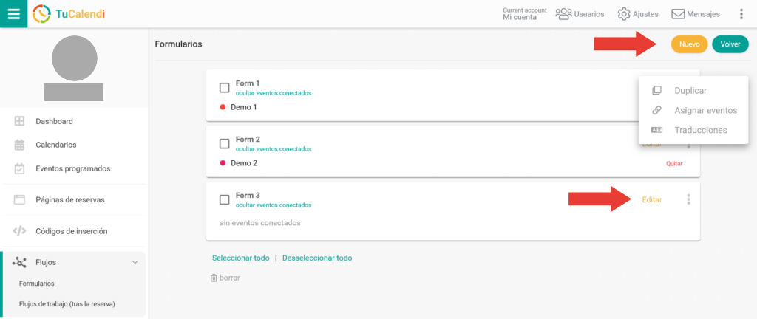This screenshot has height=319, width=757.
Task: Check the Form 3 checkbox
Action: [225, 199]
